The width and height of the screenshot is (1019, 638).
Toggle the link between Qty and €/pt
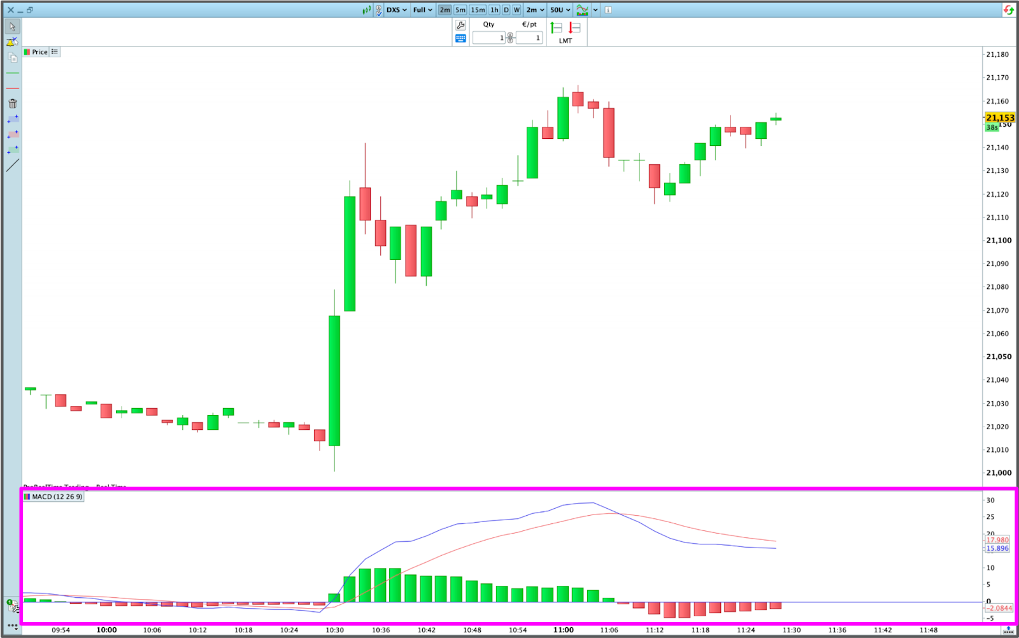(509, 37)
